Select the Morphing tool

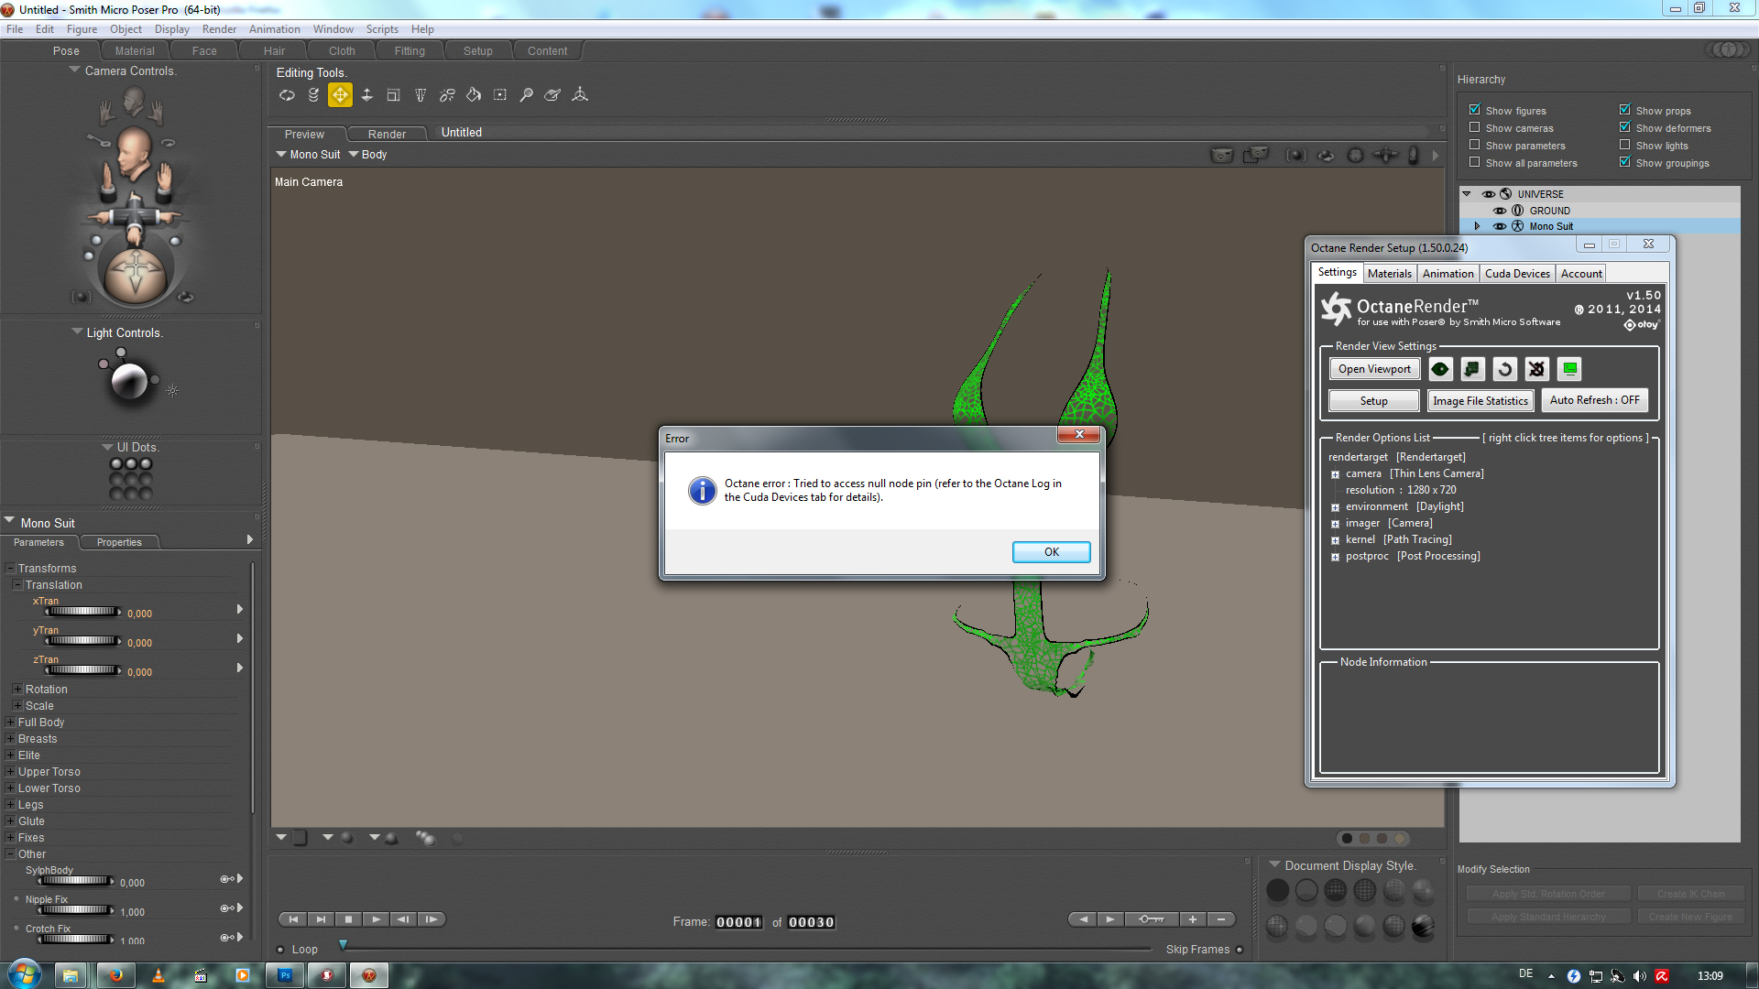pyautogui.click(x=552, y=95)
